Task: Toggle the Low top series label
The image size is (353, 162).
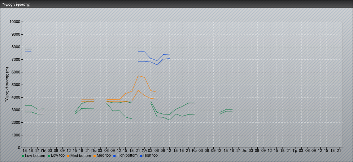Action: 58,156
